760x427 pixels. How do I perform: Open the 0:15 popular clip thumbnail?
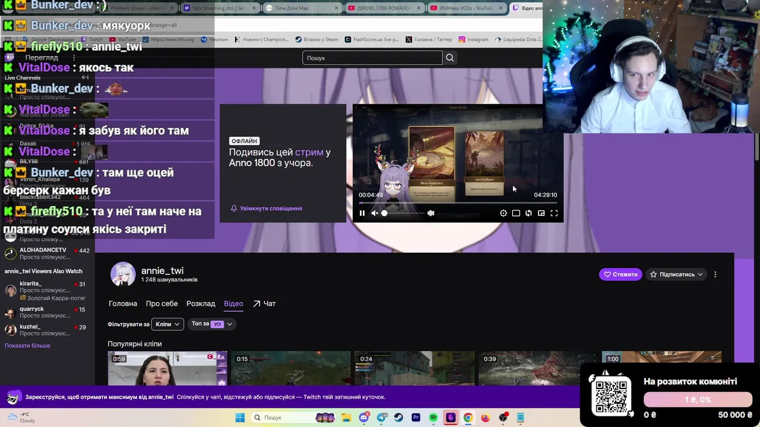click(x=291, y=368)
